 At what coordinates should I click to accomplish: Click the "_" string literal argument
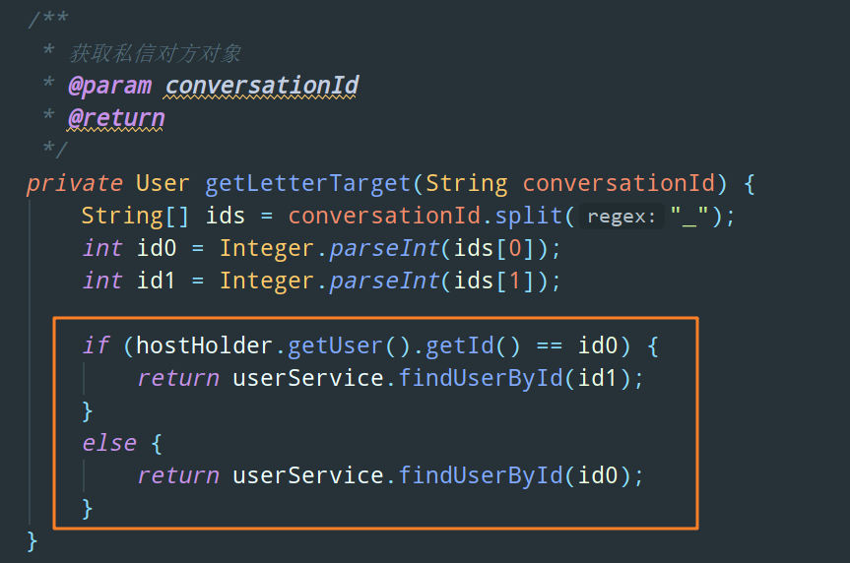pos(689,216)
